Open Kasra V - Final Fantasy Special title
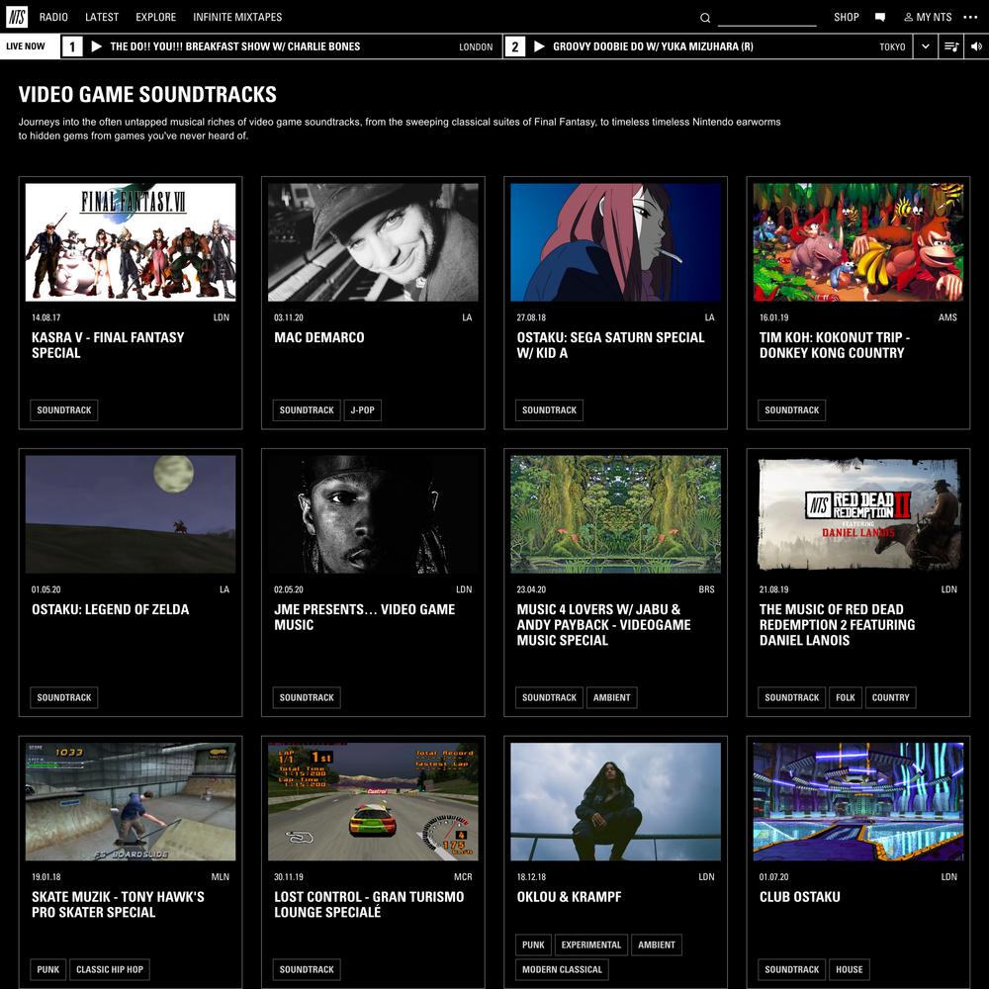The height and width of the screenshot is (989, 989). coord(108,345)
